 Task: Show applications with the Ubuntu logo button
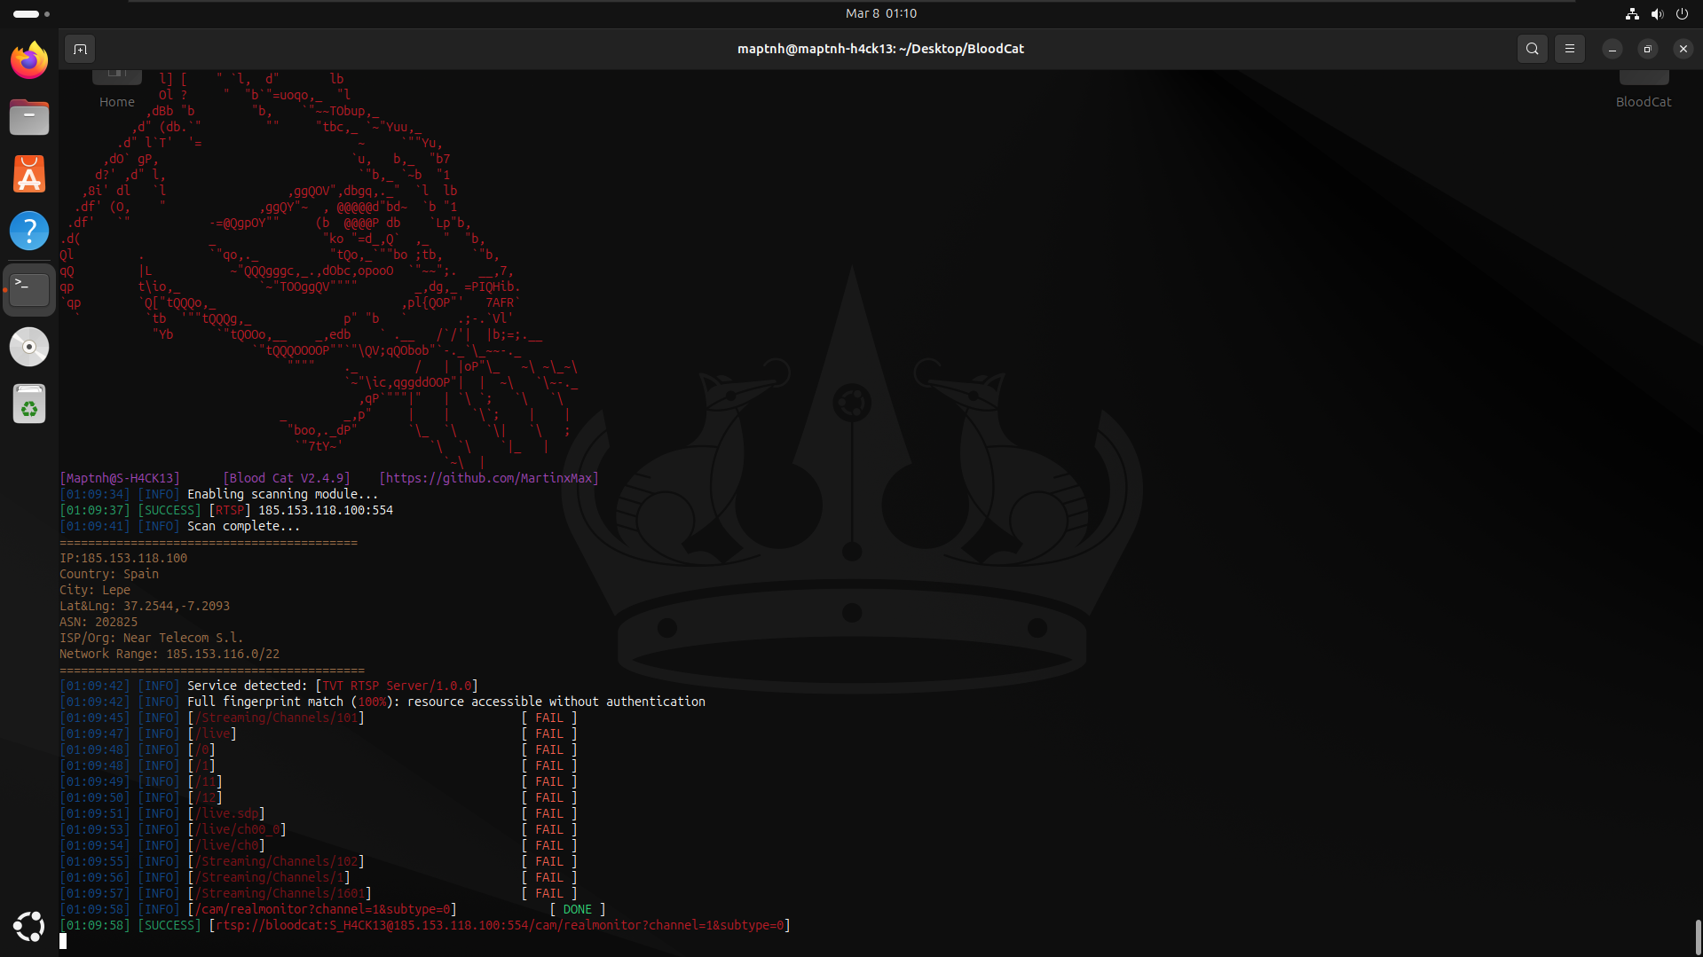[29, 927]
